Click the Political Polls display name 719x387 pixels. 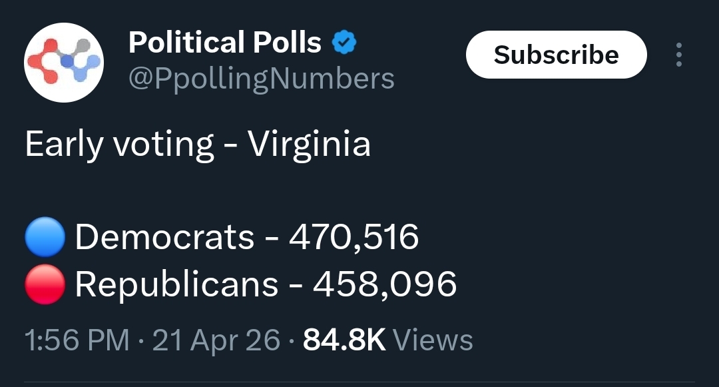tap(225, 43)
